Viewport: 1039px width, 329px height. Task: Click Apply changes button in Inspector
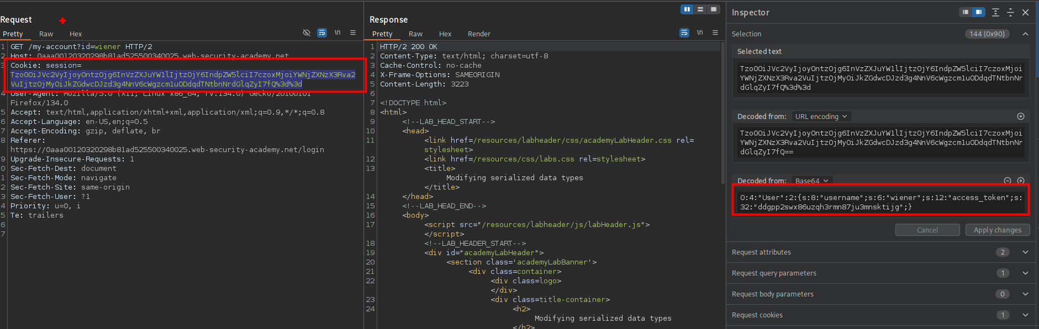point(997,230)
